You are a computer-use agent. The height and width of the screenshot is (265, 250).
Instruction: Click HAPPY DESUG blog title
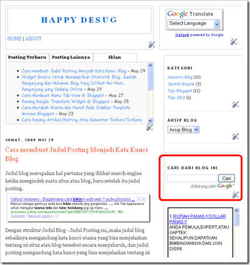pos(79,20)
